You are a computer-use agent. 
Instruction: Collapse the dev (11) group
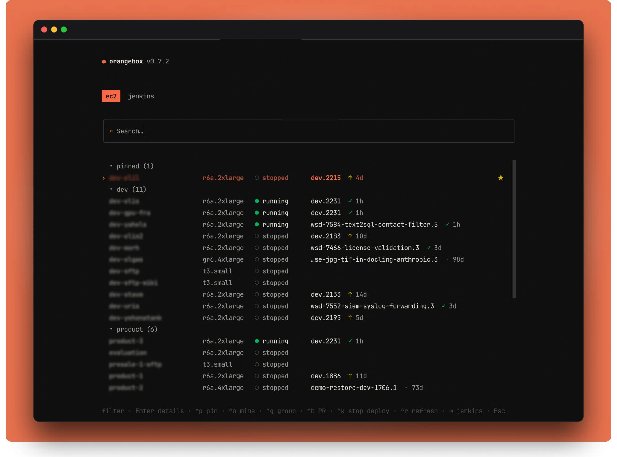128,189
